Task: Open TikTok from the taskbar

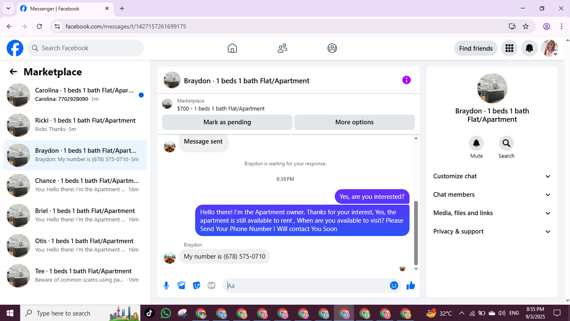Action: click(150, 313)
